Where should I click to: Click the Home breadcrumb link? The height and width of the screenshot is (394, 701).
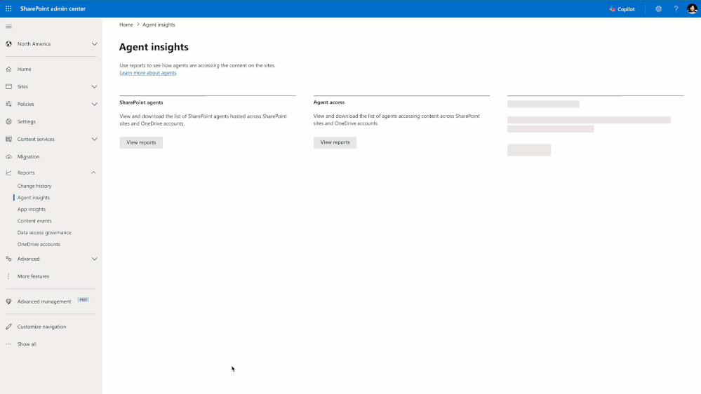click(126, 25)
